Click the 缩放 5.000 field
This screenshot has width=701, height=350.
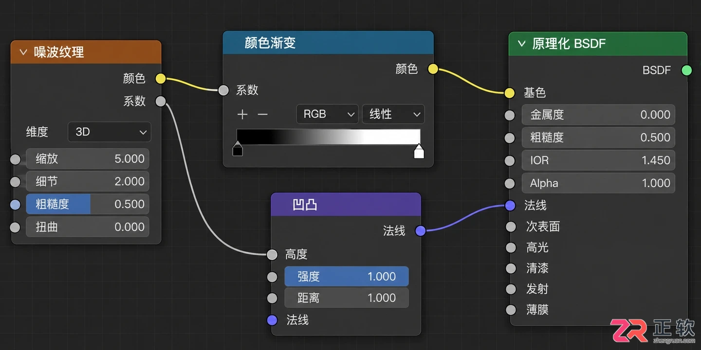coord(88,159)
